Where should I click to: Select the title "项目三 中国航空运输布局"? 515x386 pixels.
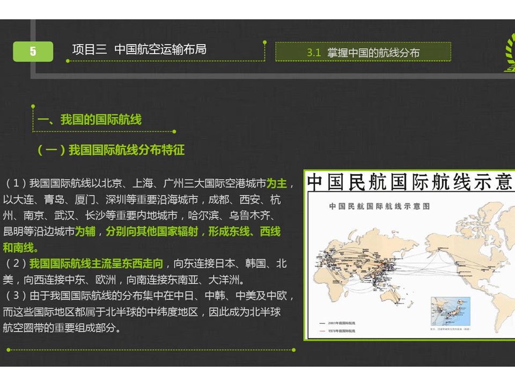[x=139, y=49]
